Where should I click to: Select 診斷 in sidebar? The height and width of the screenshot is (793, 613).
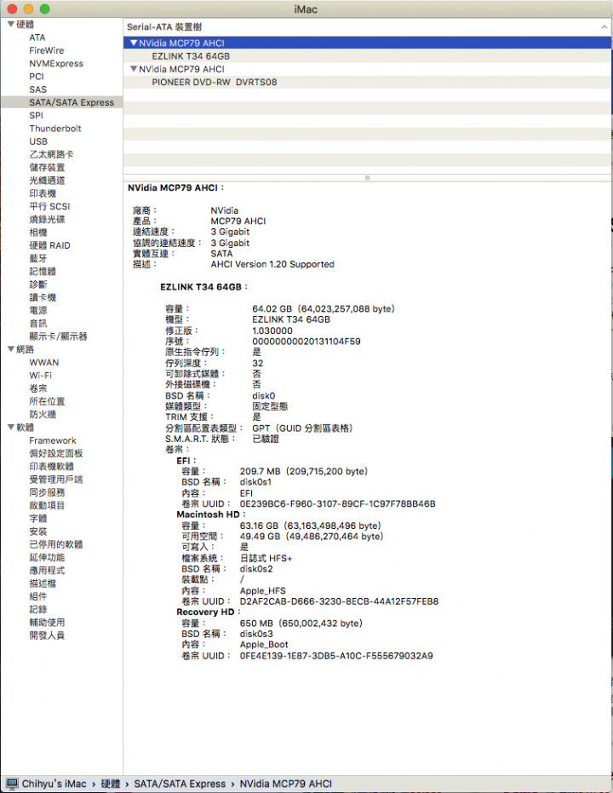(x=38, y=284)
